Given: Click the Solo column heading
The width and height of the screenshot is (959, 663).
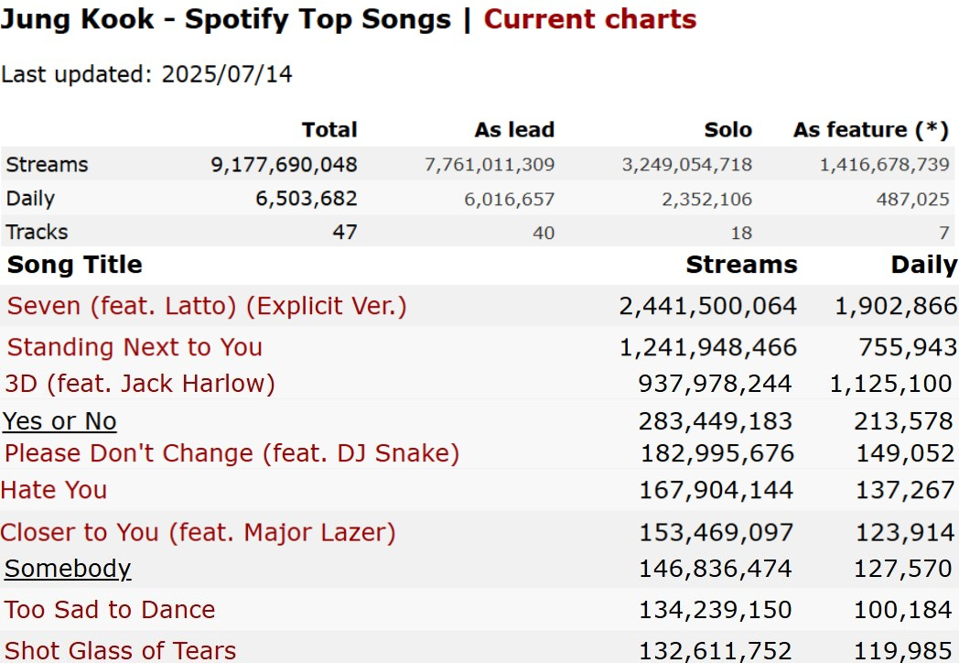Looking at the screenshot, I should click(728, 130).
